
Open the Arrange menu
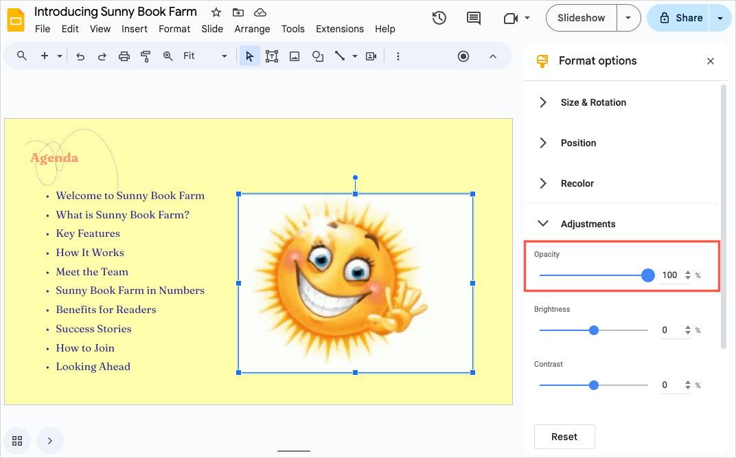click(x=252, y=29)
